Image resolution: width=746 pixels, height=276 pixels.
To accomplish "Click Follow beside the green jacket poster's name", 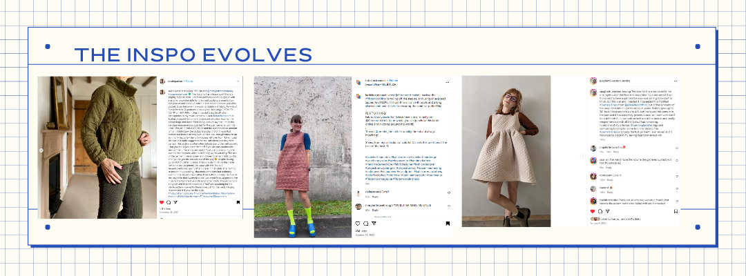I will [x=189, y=81].
